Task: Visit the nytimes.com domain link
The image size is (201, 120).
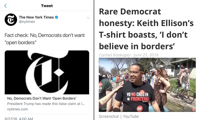Action: [18, 109]
